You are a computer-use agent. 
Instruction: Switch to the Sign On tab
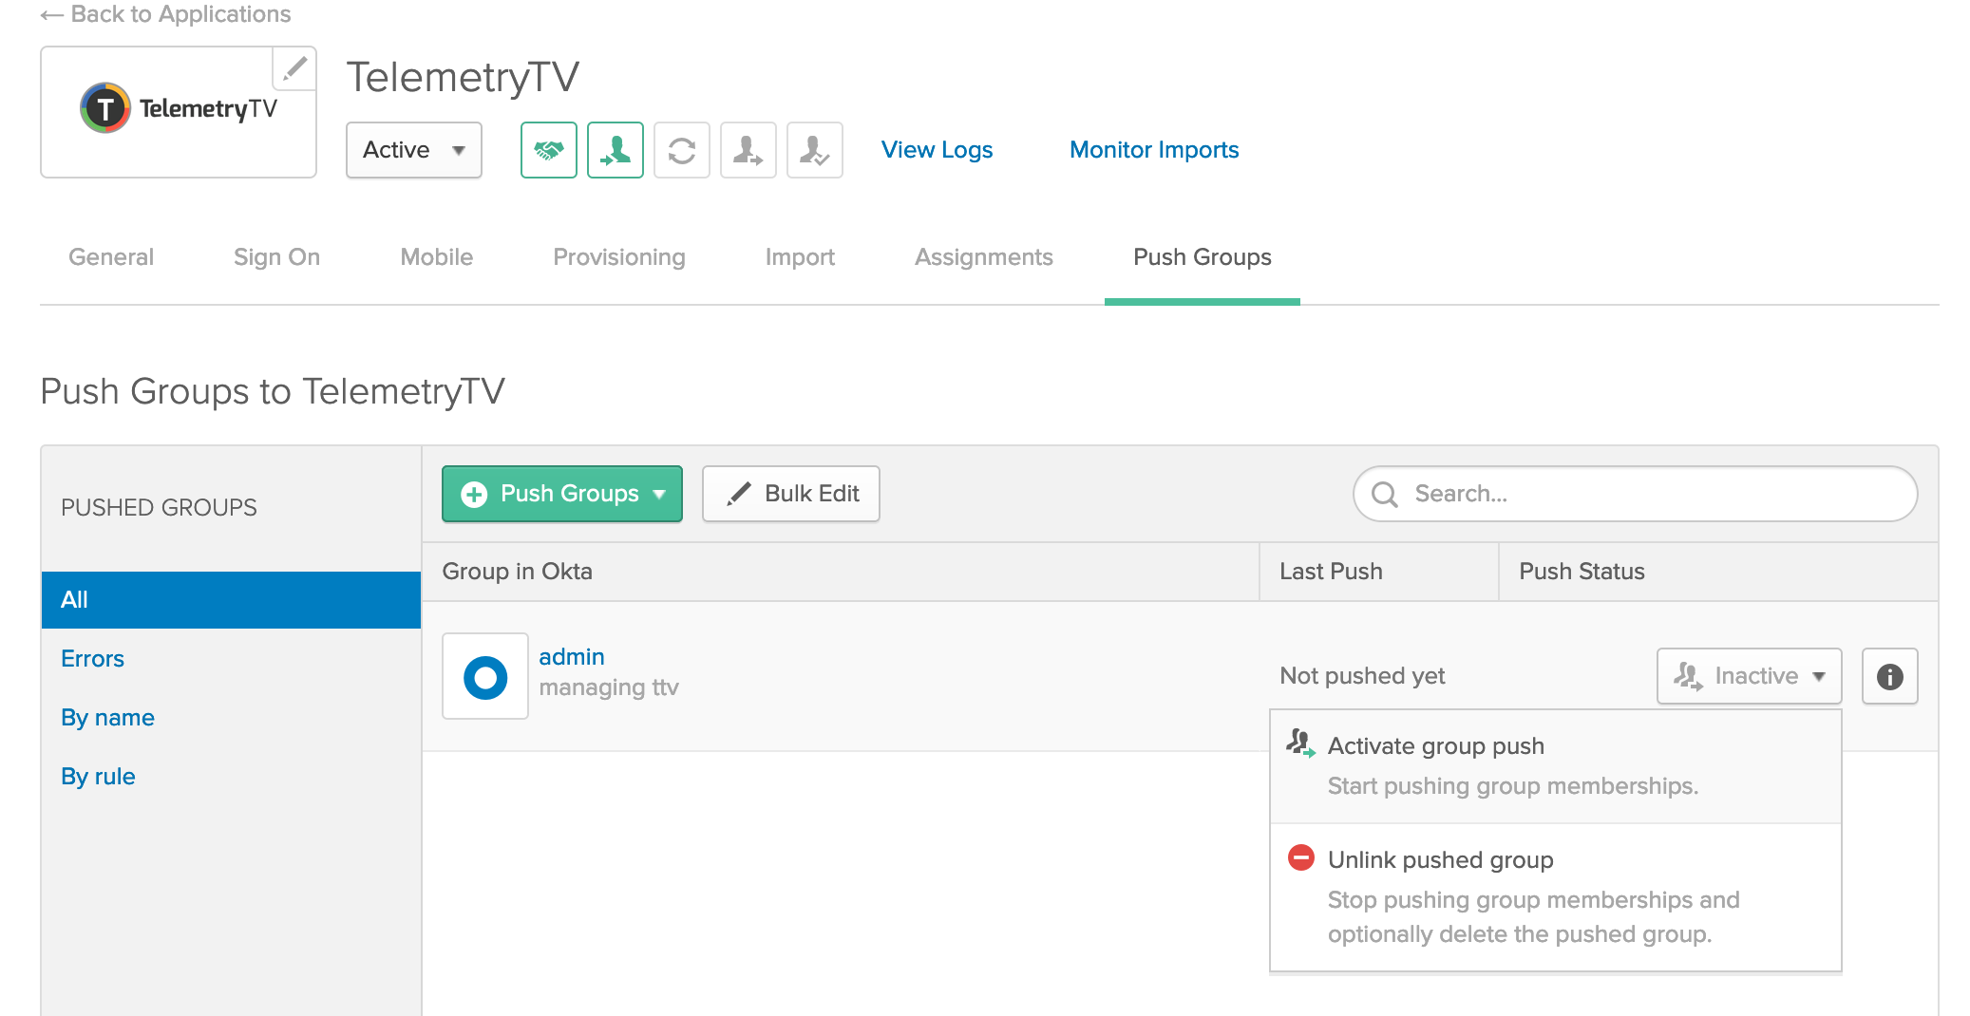tap(276, 257)
